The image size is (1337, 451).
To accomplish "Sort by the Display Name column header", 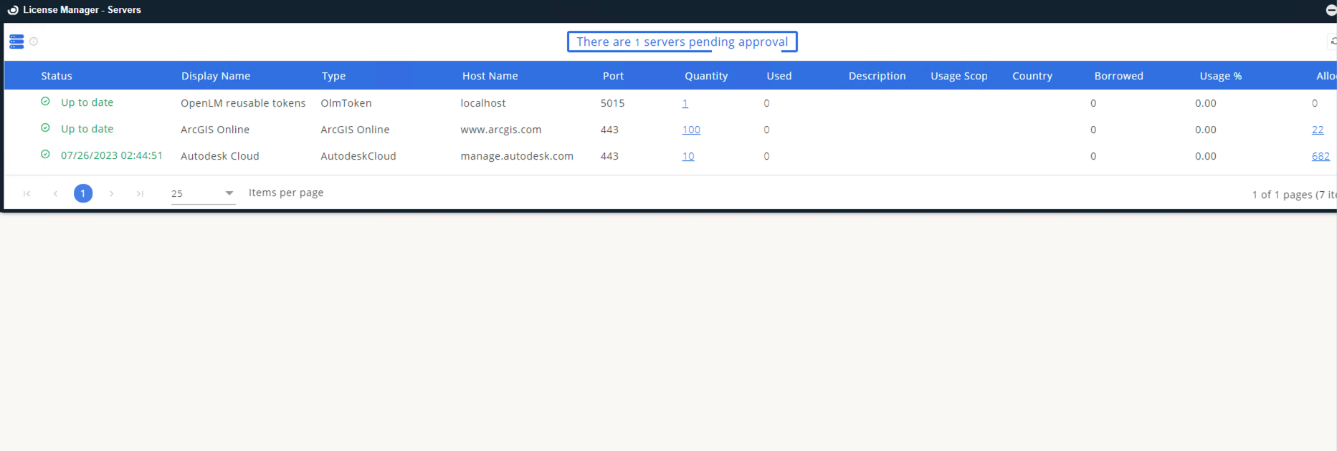I will coord(216,76).
